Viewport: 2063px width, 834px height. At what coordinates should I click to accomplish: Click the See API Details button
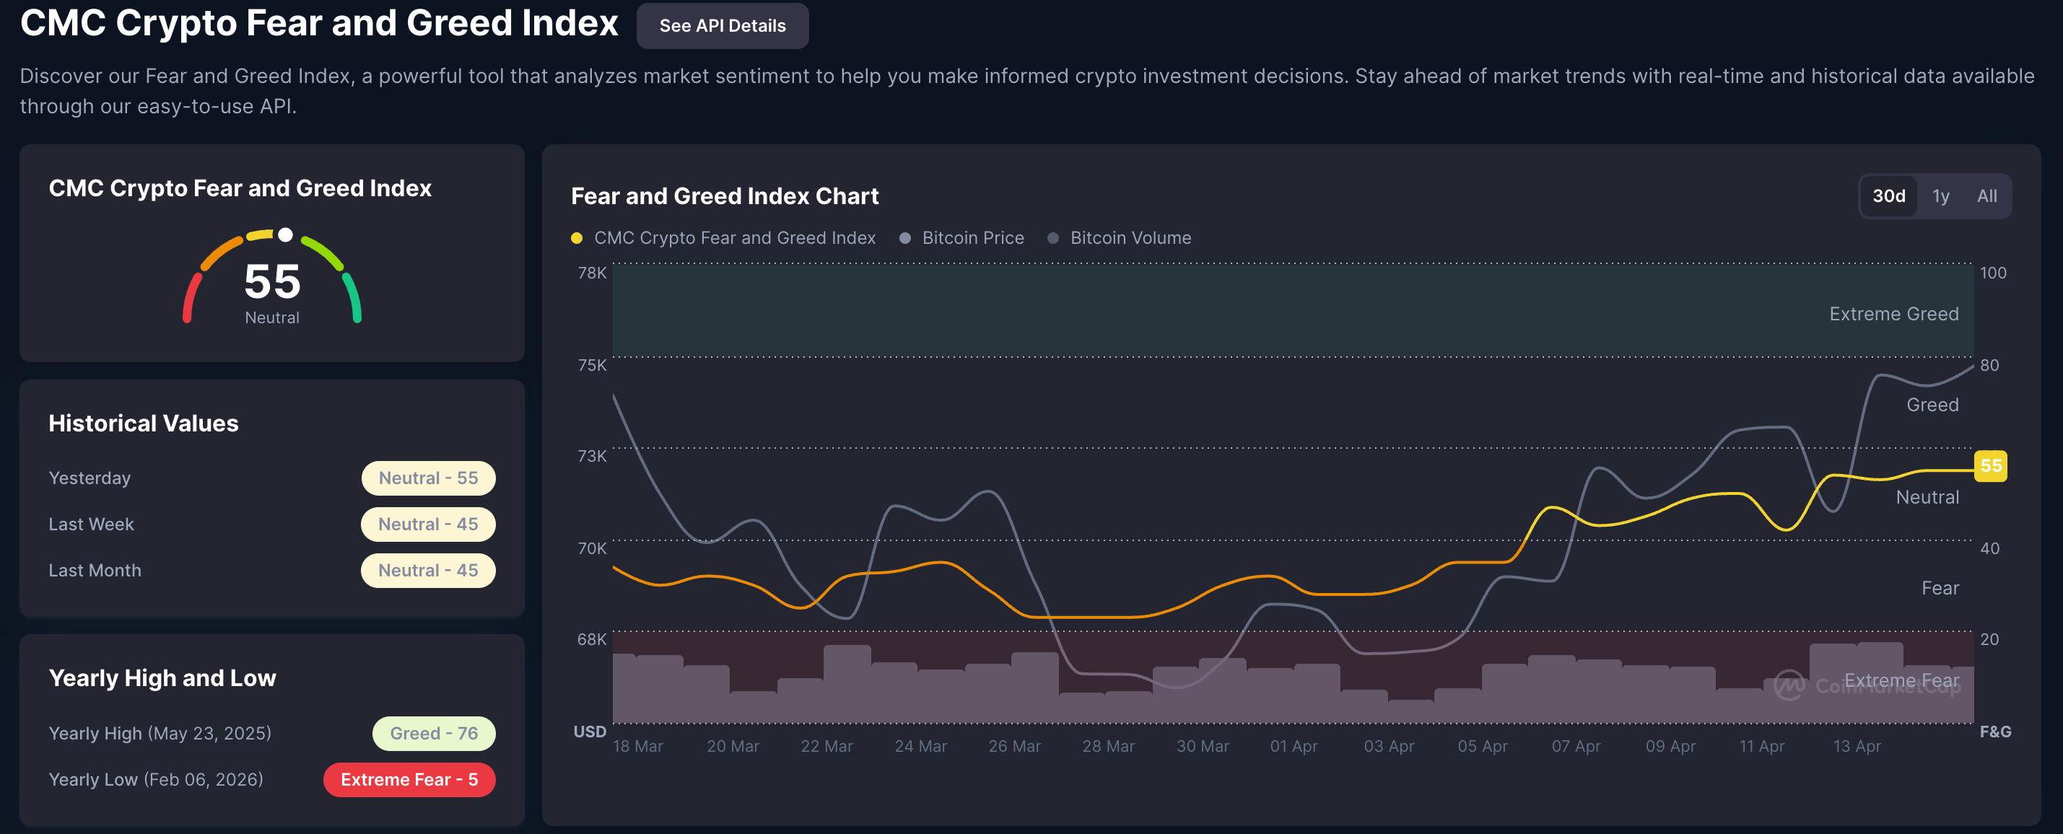coord(722,26)
